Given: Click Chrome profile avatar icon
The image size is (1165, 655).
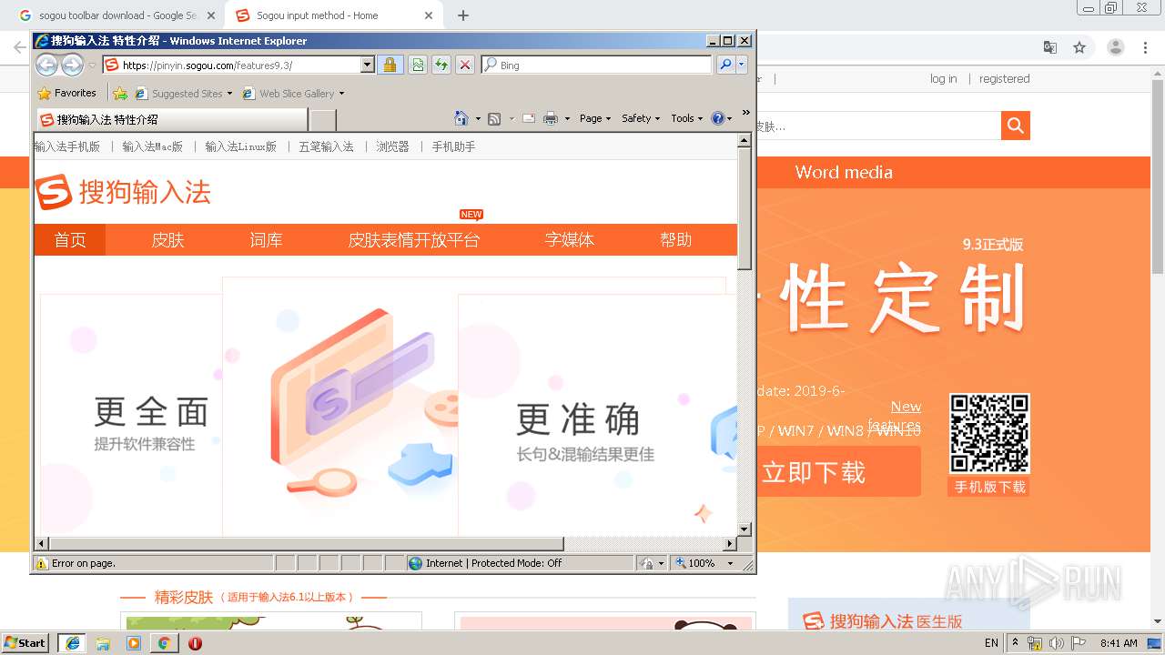Looking at the screenshot, I should click(x=1116, y=47).
